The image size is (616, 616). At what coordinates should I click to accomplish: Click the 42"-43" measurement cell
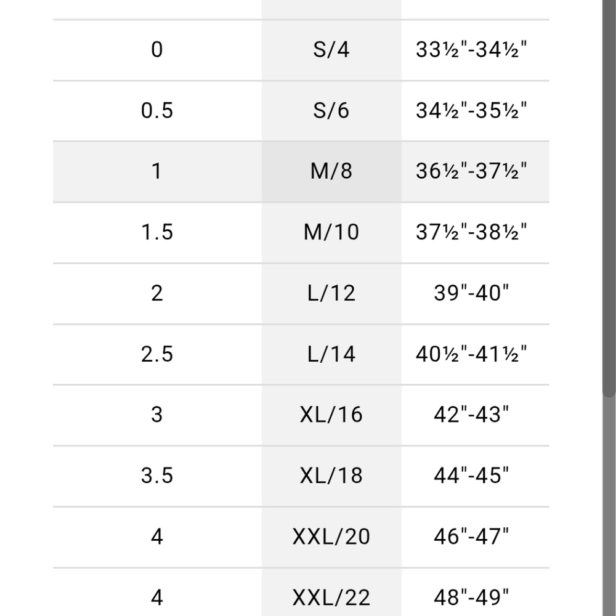click(x=471, y=415)
